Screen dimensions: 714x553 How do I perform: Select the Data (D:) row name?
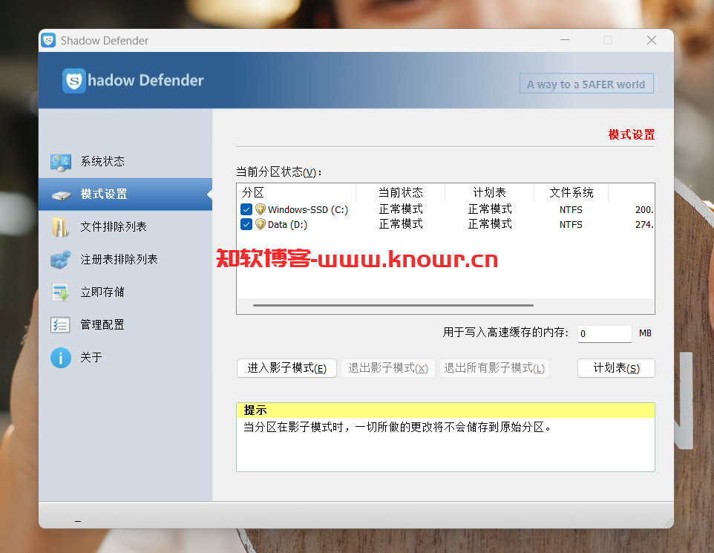pyautogui.click(x=287, y=225)
